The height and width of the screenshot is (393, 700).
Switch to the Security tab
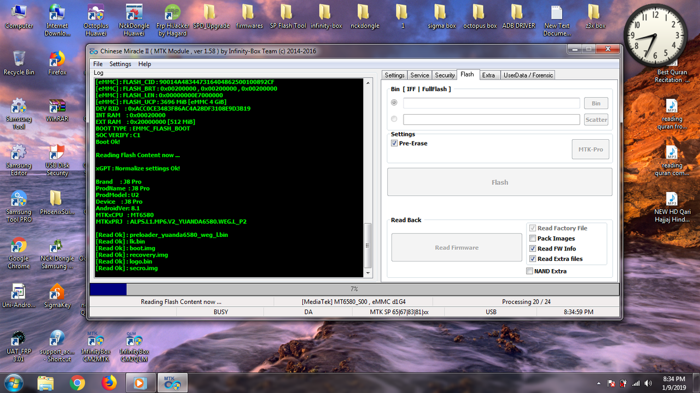445,75
